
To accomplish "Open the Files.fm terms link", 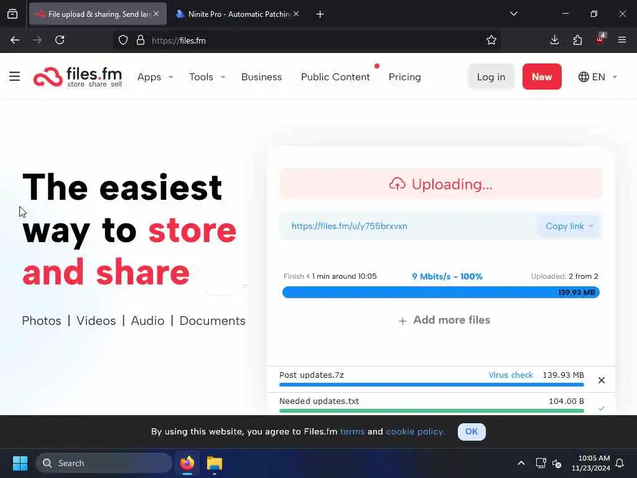I will 352,432.
